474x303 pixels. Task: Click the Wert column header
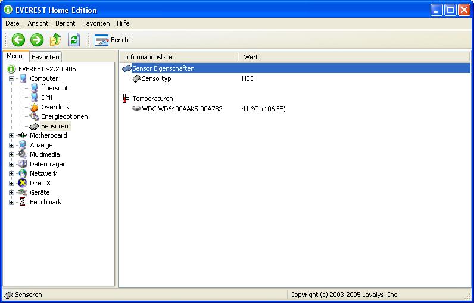tap(354, 57)
